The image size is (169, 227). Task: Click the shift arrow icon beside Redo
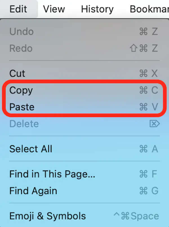[134, 49]
